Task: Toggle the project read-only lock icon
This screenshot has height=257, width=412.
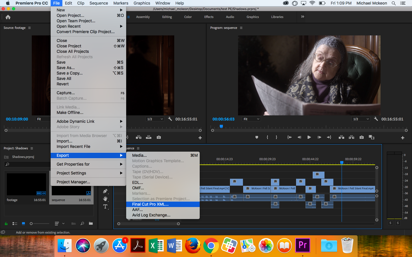Action: pos(6,224)
